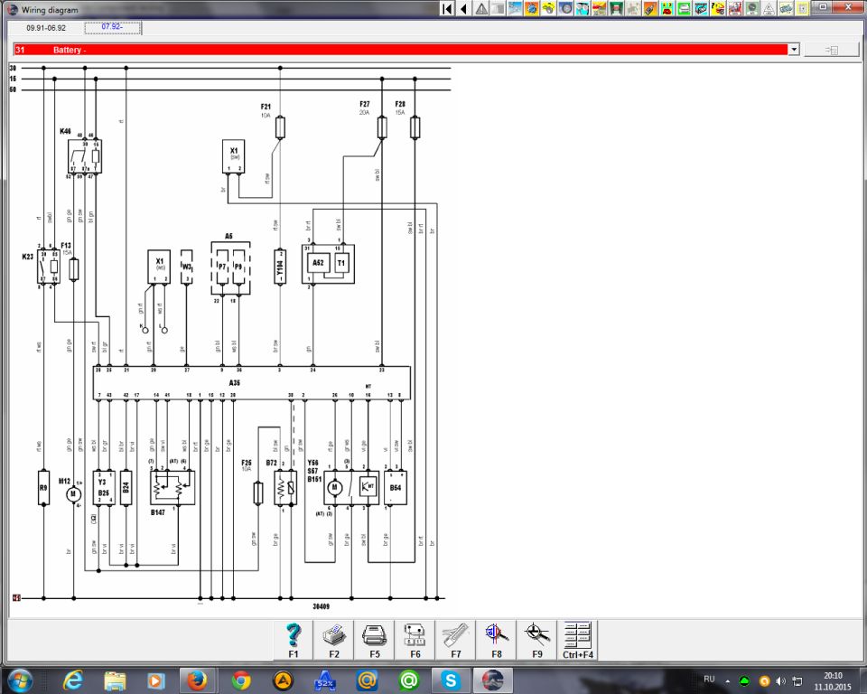The height and width of the screenshot is (694, 867).
Task: Click the button right of the Battery dropdown
Action: click(832, 50)
